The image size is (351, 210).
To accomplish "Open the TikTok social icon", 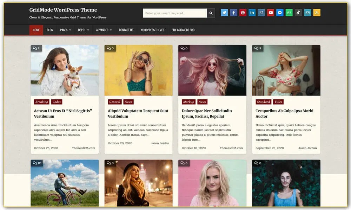I will click(x=298, y=12).
